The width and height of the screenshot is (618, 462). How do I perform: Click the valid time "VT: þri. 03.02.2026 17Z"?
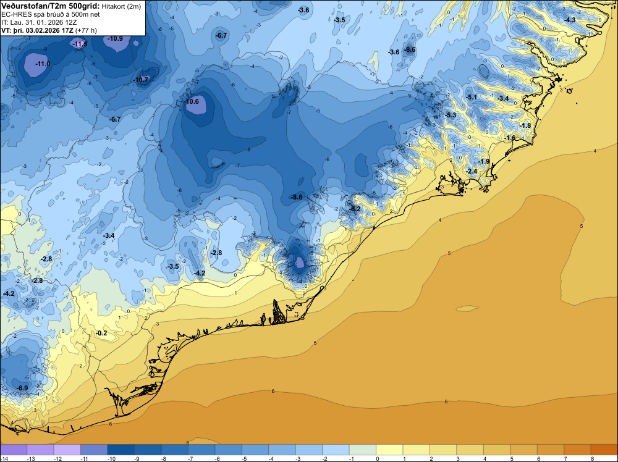[38, 30]
